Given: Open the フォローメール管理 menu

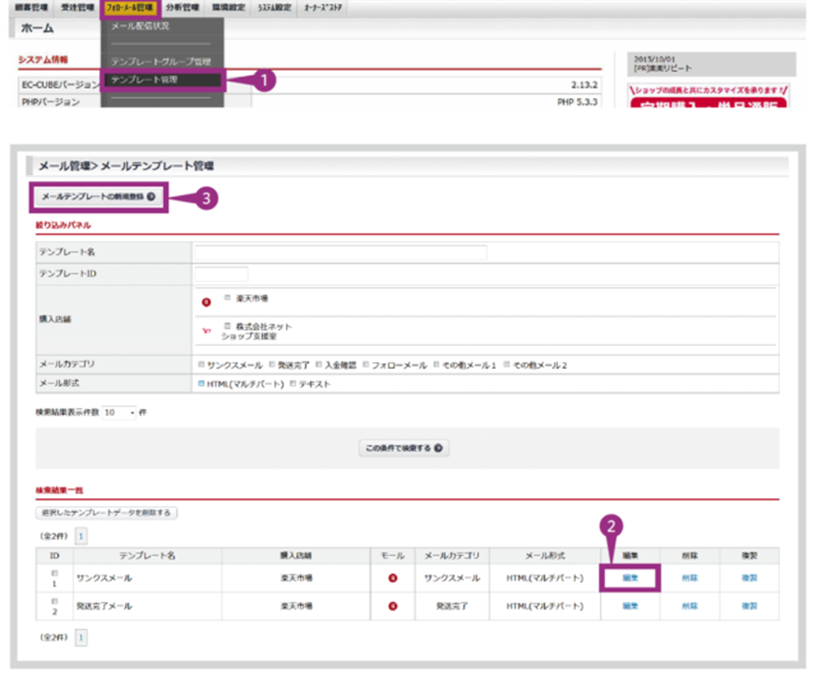Looking at the screenshot, I should [130, 8].
